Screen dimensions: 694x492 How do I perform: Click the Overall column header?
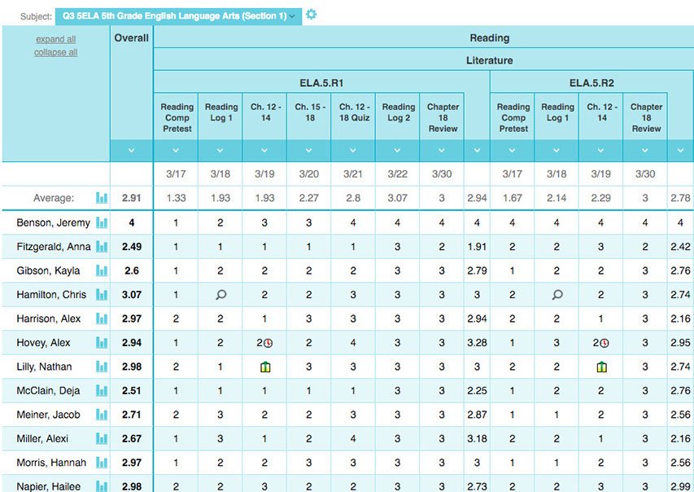pyautogui.click(x=132, y=38)
